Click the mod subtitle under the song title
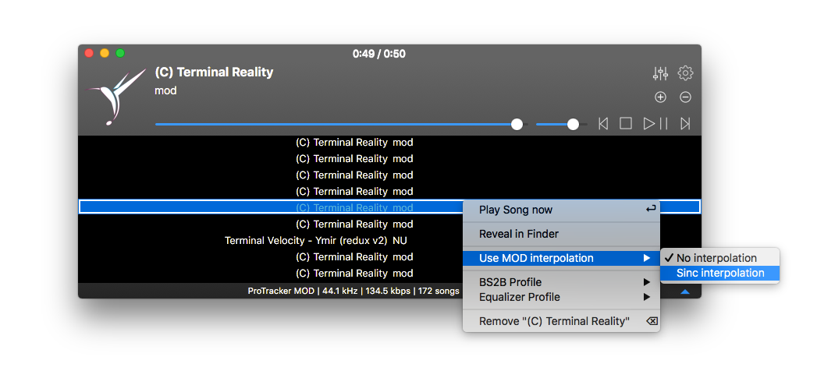The height and width of the screenshot is (371, 817). click(165, 90)
